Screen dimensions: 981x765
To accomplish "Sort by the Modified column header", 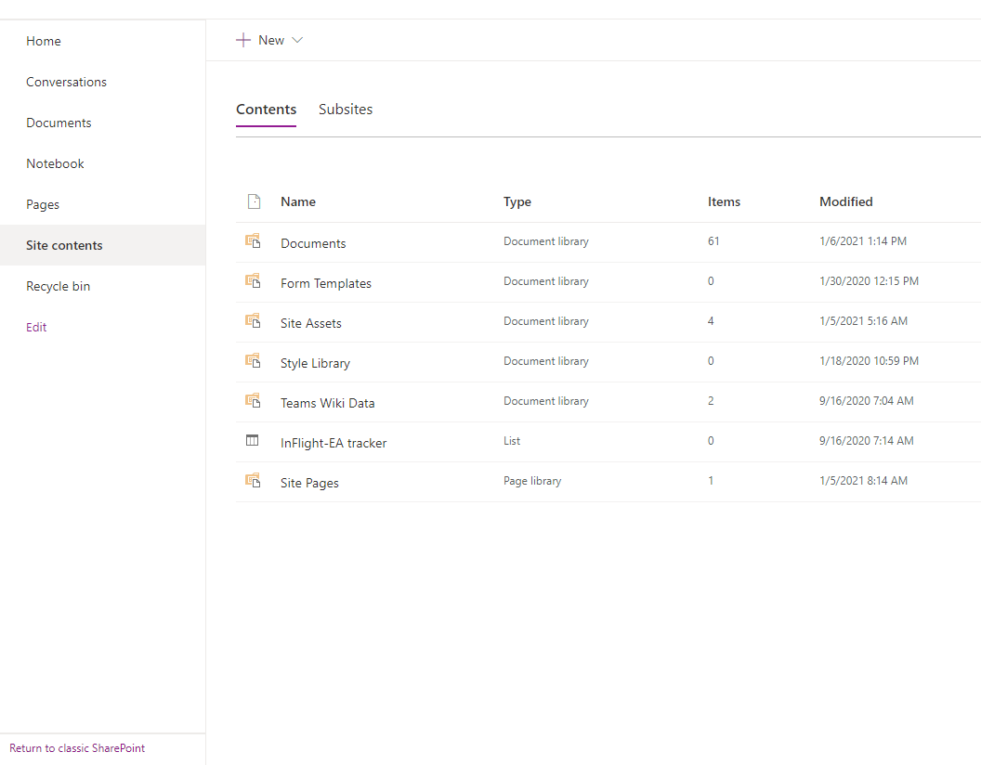I will (x=846, y=201).
